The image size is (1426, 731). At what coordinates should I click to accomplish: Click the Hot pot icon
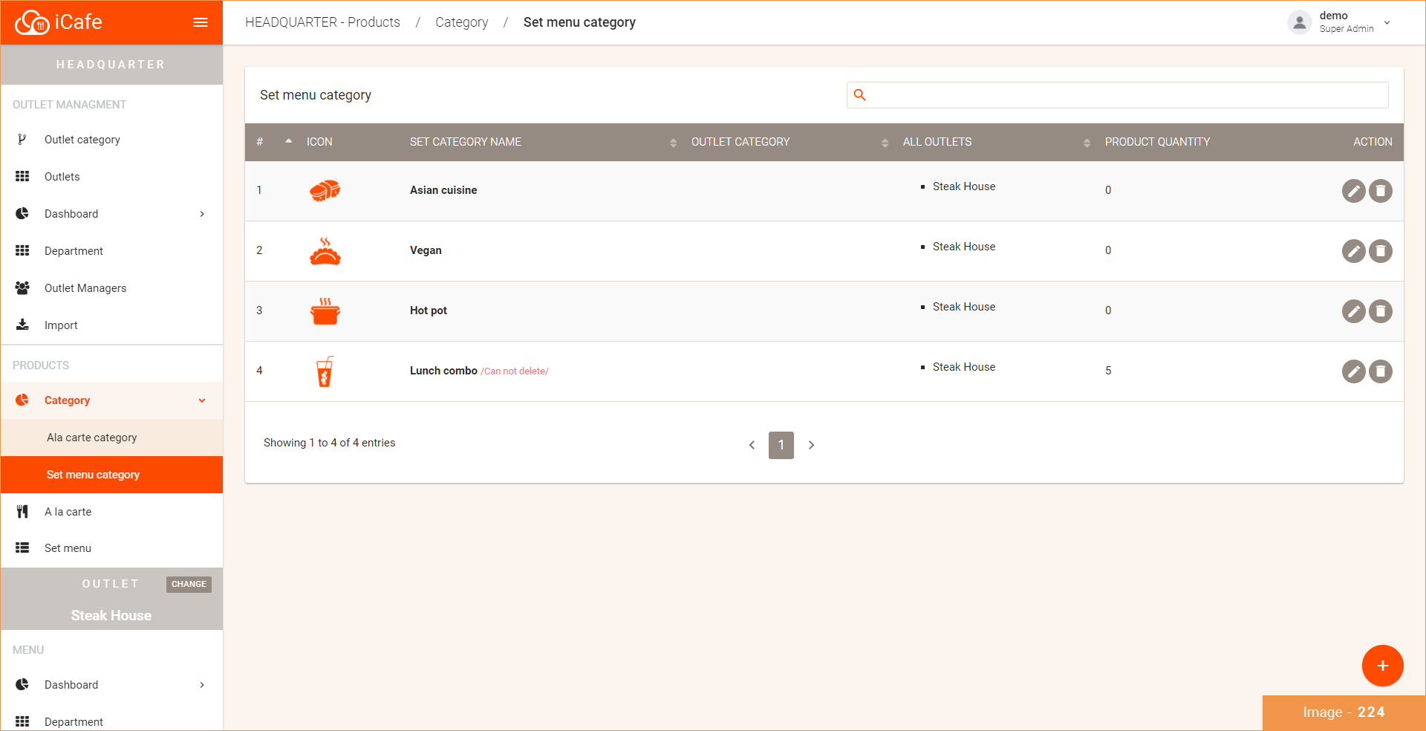(x=325, y=311)
